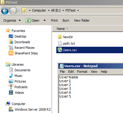Click the Podcasts microphone icon
The height and width of the screenshot is (113, 123).
(11, 87)
